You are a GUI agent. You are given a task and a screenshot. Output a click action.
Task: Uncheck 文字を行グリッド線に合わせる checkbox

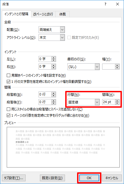tap(8, 116)
